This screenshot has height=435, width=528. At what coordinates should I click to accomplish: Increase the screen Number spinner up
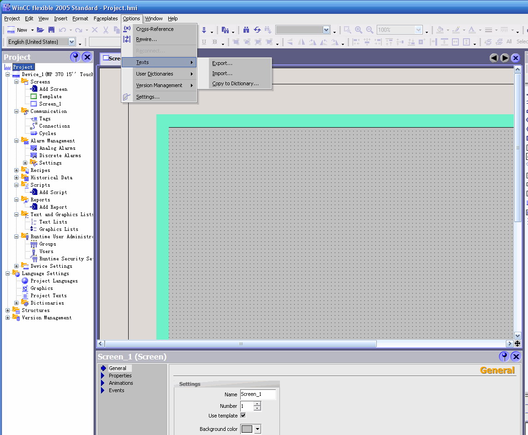(257, 404)
